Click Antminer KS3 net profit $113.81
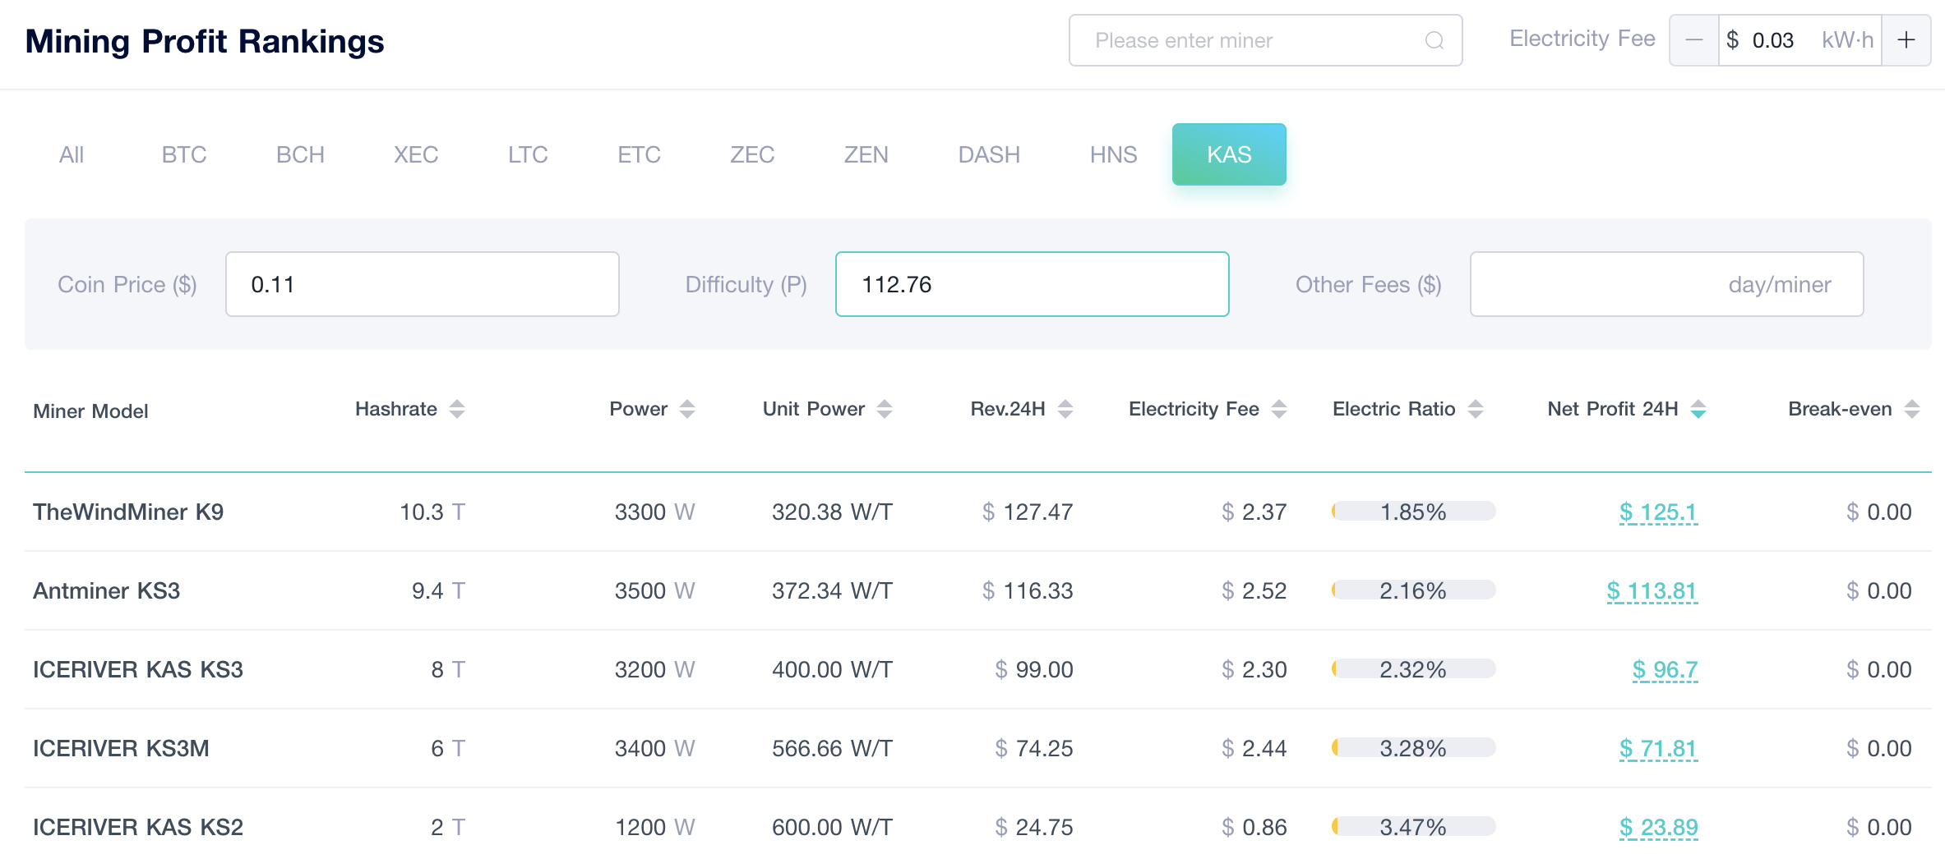Image resolution: width=1945 pixels, height=854 pixels. (x=1652, y=591)
